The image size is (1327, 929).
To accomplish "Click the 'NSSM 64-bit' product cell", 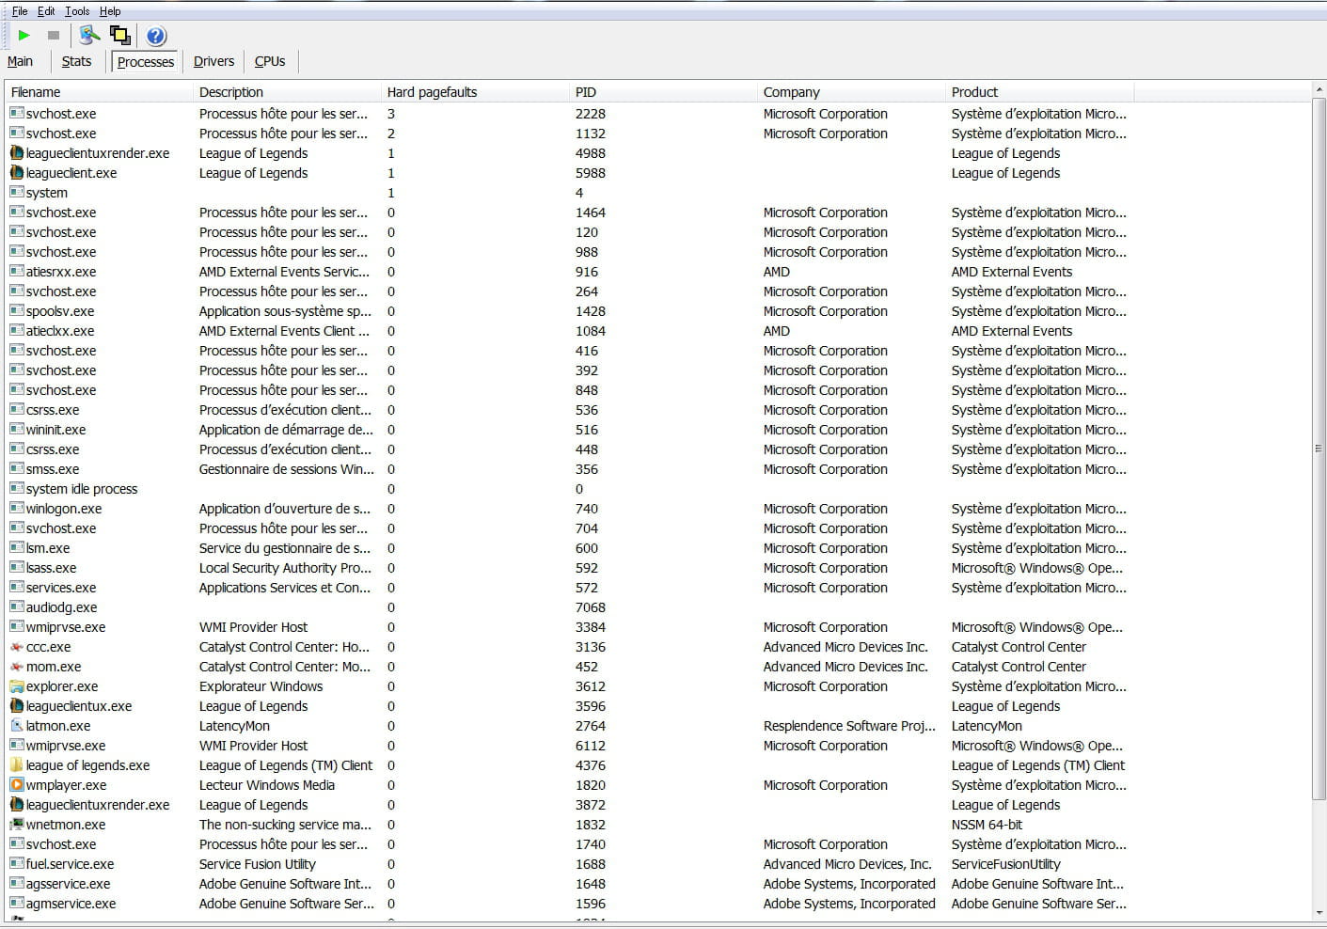I will [x=987, y=825].
